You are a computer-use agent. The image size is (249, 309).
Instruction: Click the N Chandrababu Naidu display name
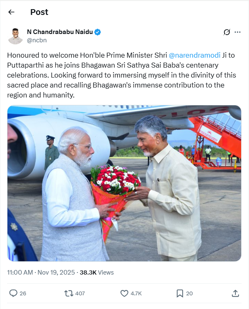[60, 32]
